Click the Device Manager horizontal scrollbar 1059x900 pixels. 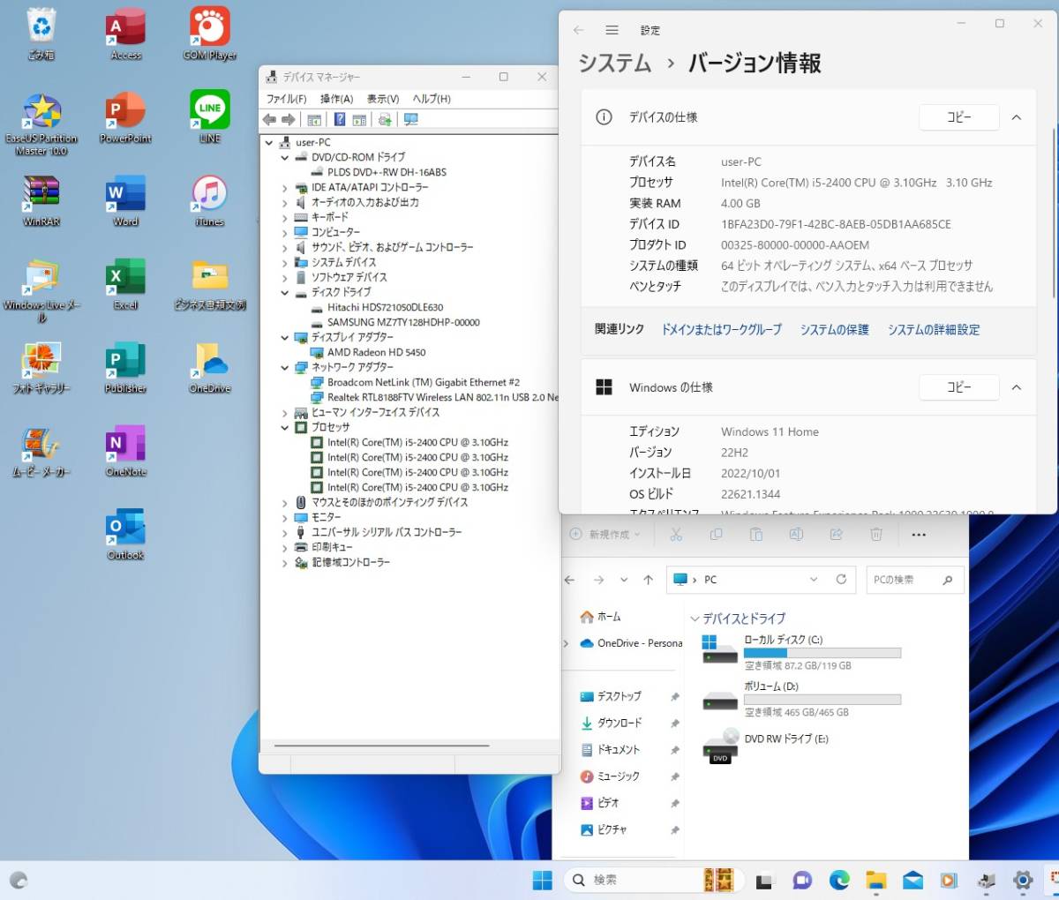tap(381, 746)
